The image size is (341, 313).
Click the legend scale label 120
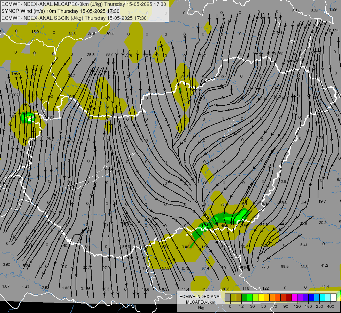[297, 306]
